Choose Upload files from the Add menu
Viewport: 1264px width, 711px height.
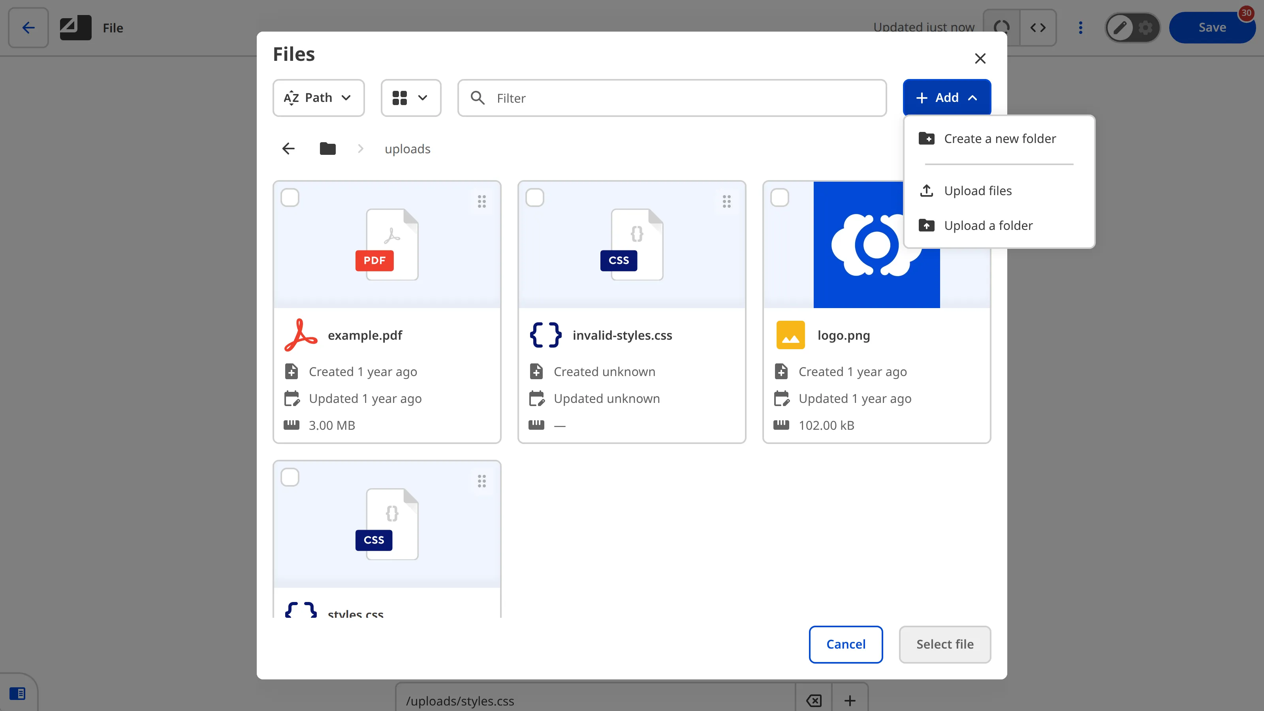[x=978, y=190]
